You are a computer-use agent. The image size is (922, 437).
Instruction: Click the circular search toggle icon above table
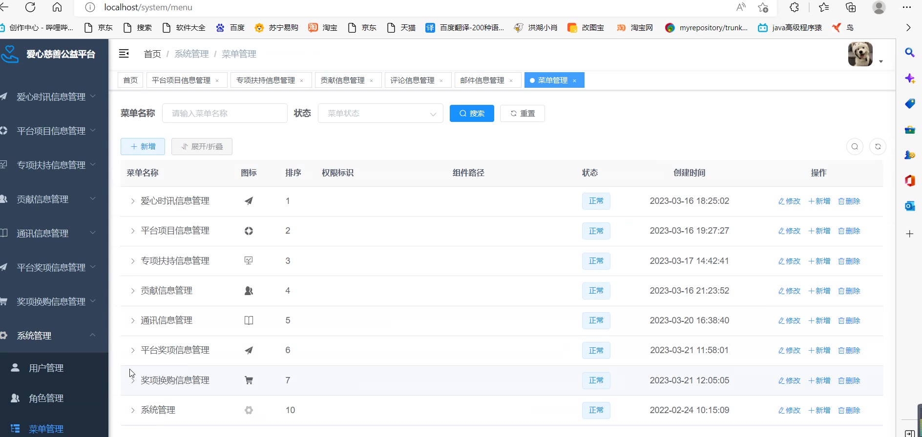coord(855,147)
